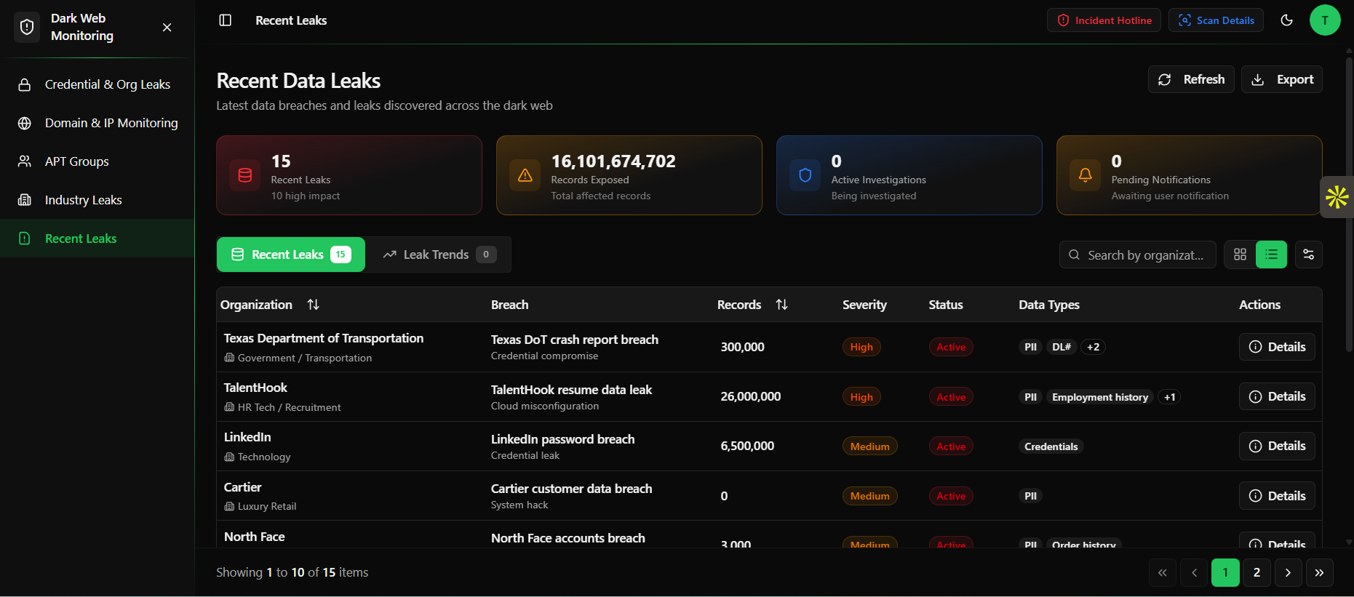This screenshot has width=1354, height=597.
Task: Click the Refresh button
Action: coord(1191,79)
